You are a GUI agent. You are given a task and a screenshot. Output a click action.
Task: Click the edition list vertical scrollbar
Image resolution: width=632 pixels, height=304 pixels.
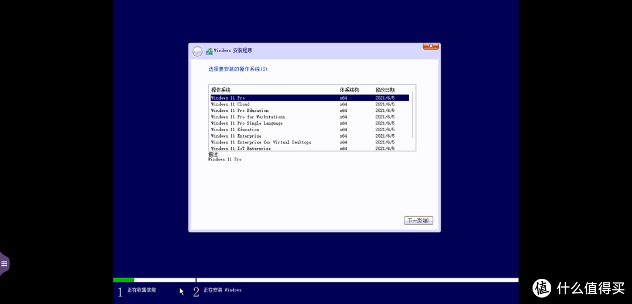[413, 115]
